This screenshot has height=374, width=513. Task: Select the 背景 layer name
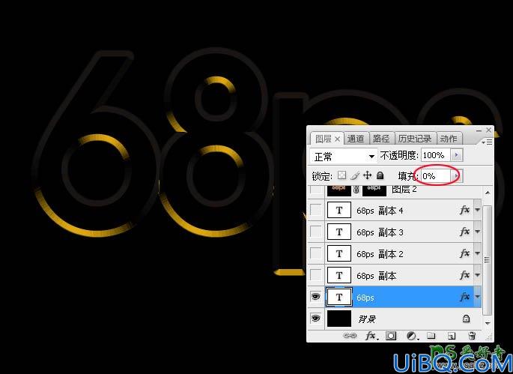[367, 319]
